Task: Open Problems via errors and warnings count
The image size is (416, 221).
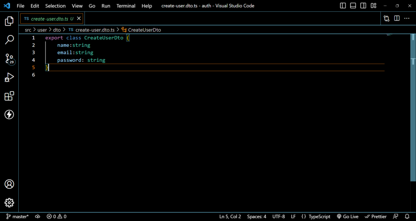Action: pyautogui.click(x=56, y=217)
